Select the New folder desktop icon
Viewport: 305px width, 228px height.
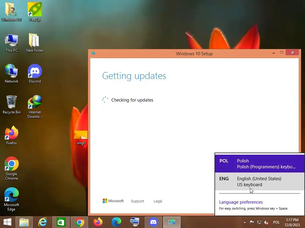tap(35, 43)
